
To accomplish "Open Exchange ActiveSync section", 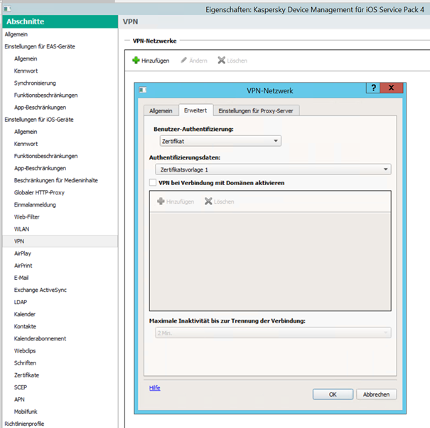I will coord(40,290).
